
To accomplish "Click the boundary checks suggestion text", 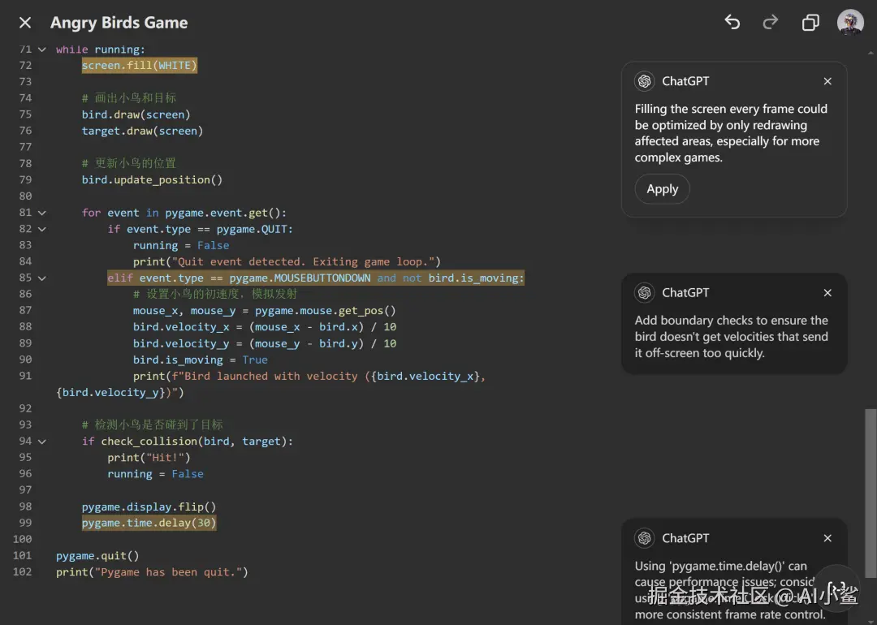I will (731, 337).
